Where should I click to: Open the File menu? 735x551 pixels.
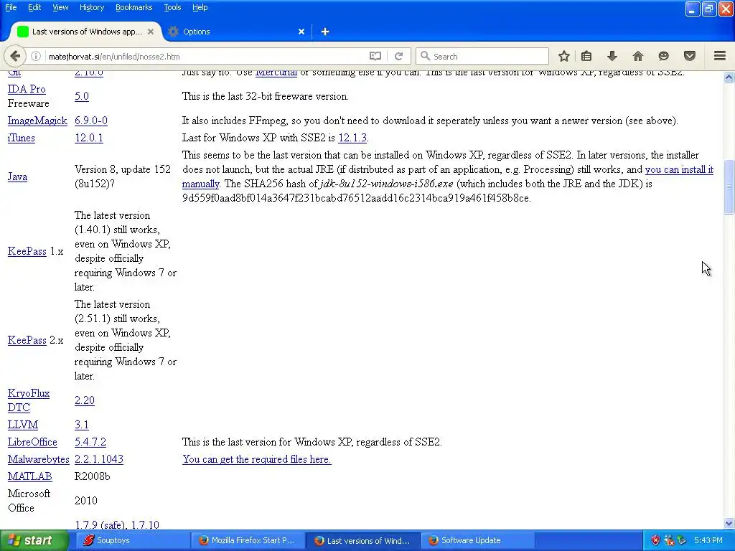point(11,7)
